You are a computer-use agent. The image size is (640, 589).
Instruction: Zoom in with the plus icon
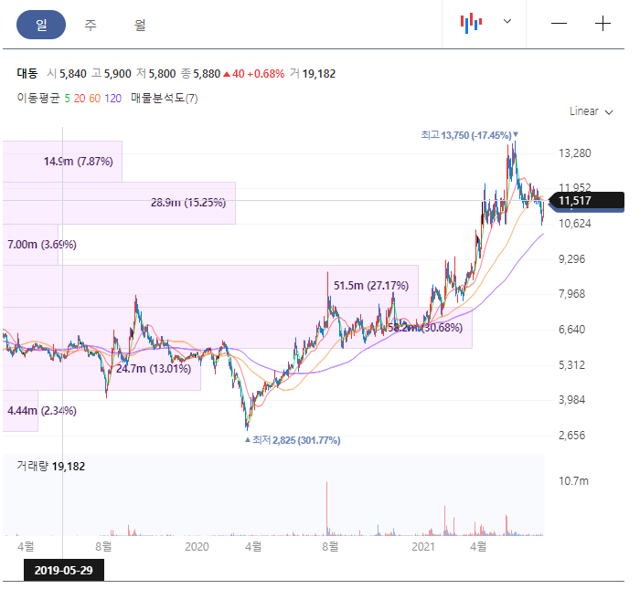coord(603,23)
